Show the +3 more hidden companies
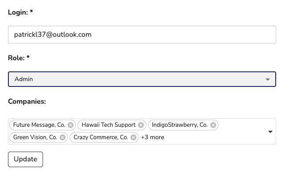The image size is (289, 176). [152, 137]
